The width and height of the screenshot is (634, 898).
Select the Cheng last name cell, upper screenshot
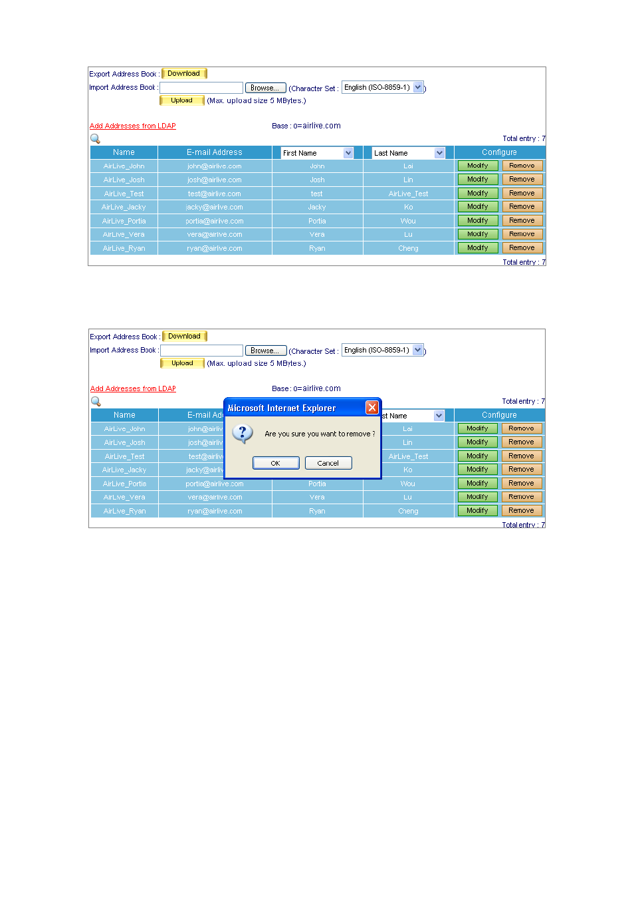409,248
